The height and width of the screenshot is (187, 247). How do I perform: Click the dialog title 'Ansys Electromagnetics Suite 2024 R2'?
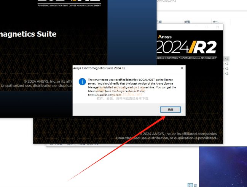pos(99,68)
